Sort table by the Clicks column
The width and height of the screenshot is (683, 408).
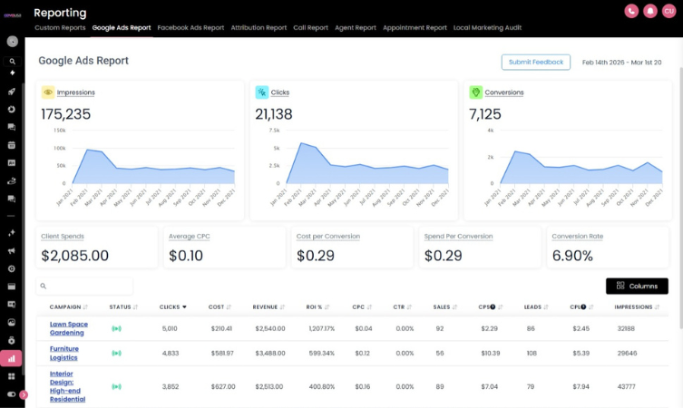click(x=172, y=306)
